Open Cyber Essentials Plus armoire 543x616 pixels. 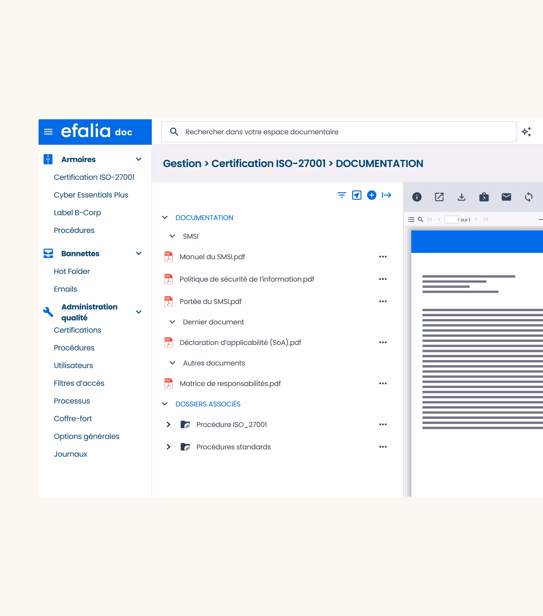tap(91, 195)
